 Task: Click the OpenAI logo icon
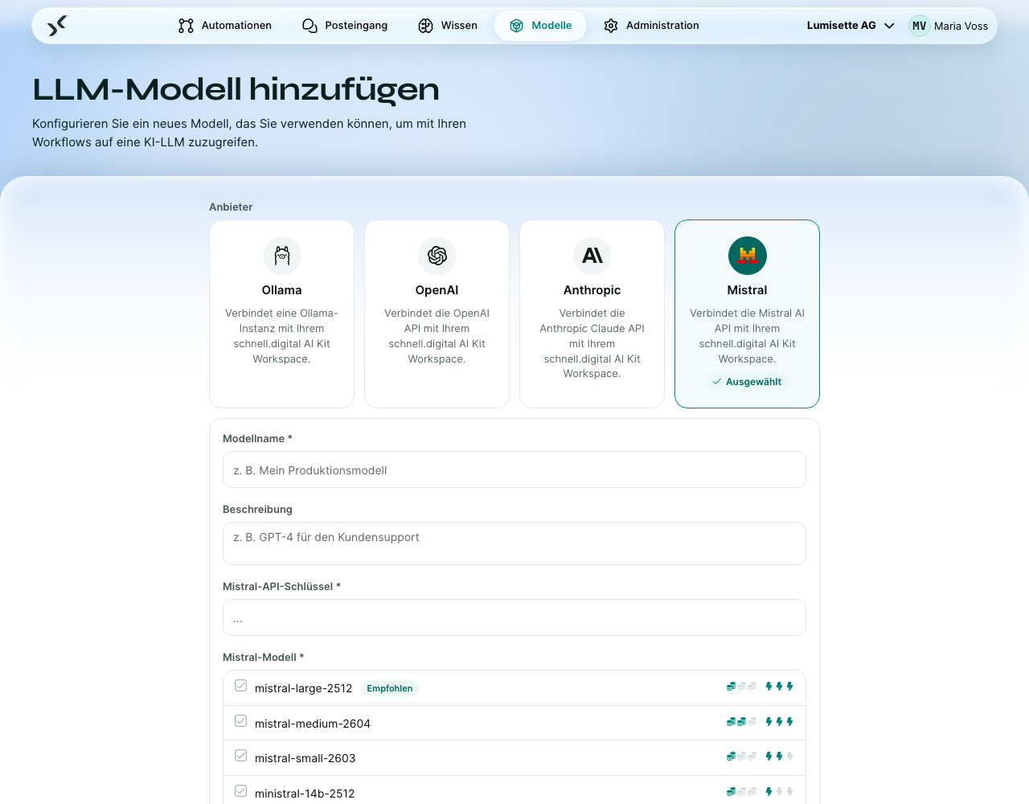pyautogui.click(x=437, y=256)
